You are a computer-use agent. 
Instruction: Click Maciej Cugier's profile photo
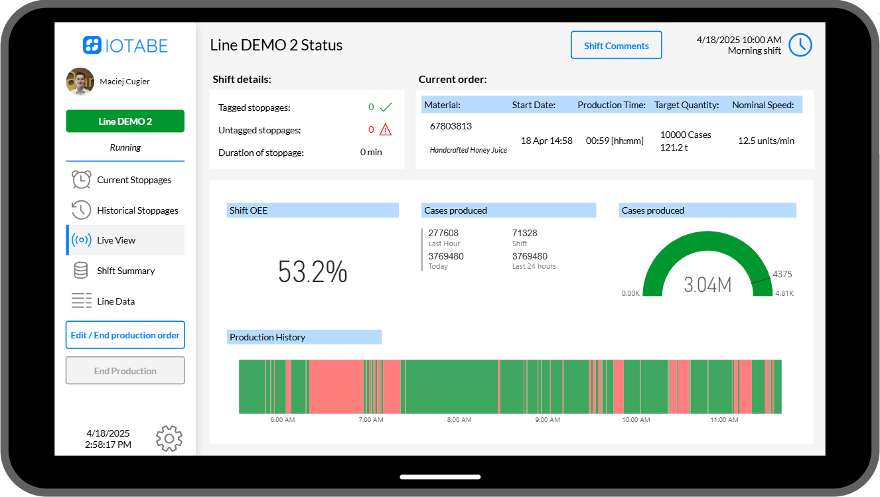pos(80,82)
